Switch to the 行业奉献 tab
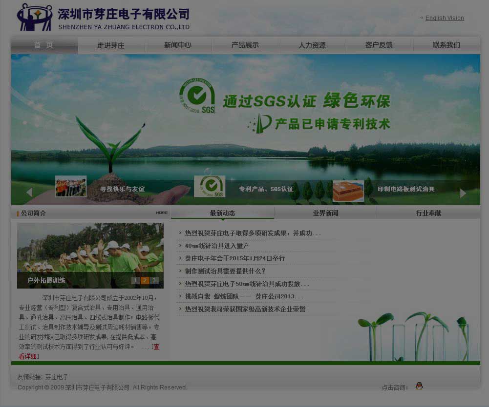Screen dimensions: 489x407 coord(428,213)
